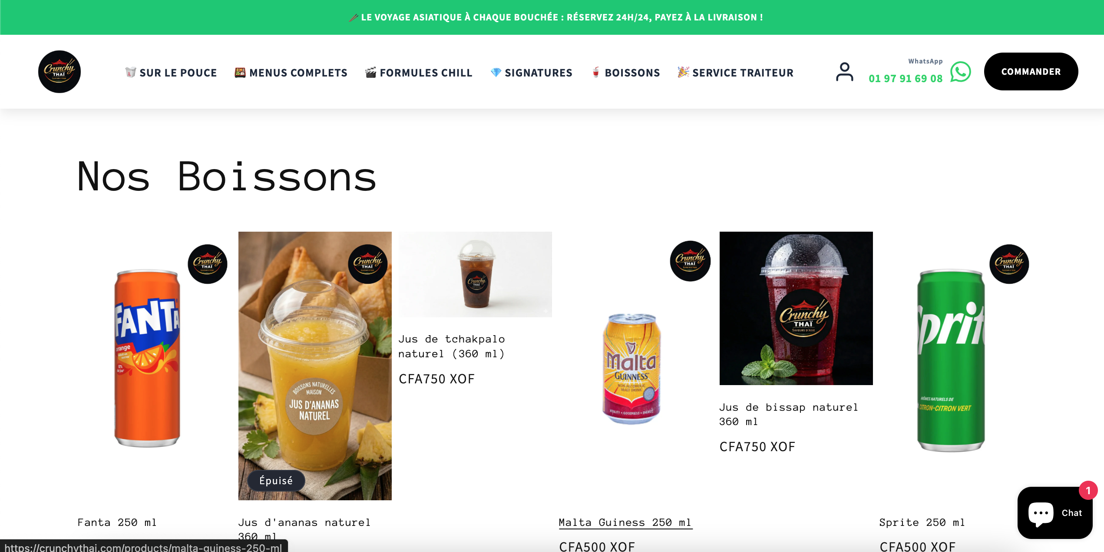This screenshot has width=1104, height=552.
Task: Open Service Traiteur page
Action: pyautogui.click(x=735, y=73)
